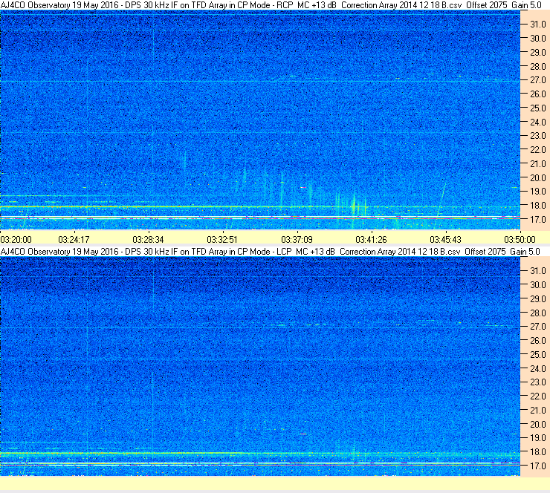
Task: Click the 03:50:00 time axis label
Action: click(x=520, y=240)
